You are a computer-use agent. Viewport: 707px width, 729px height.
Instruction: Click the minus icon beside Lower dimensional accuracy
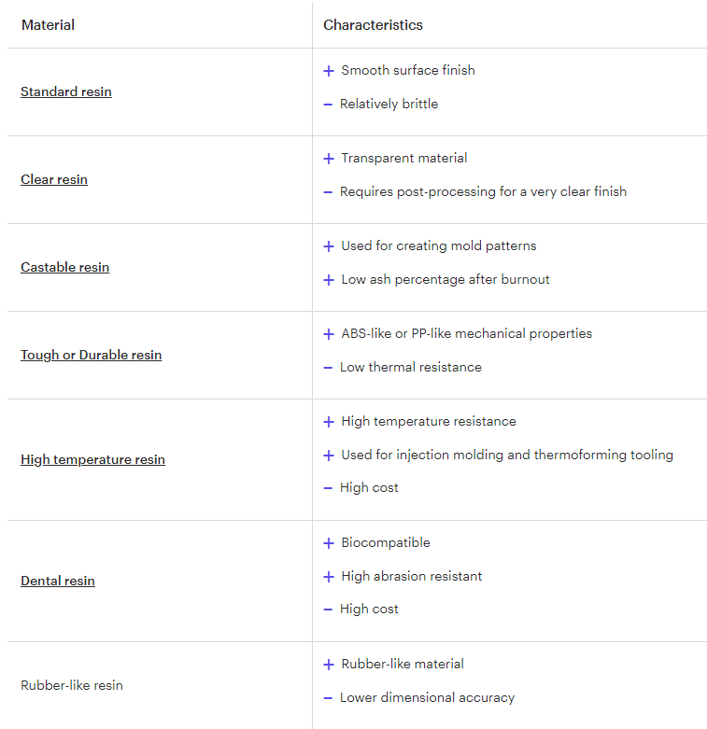(328, 698)
